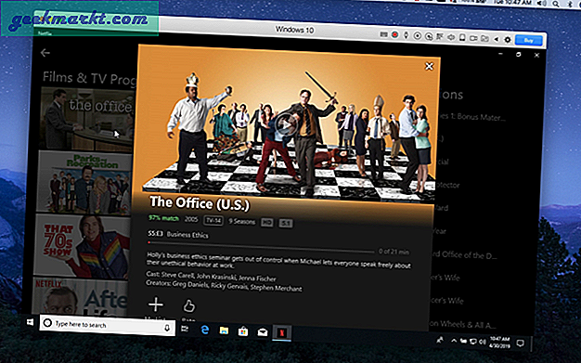
Task: Focus the Type here to search box
Action: (x=108, y=325)
